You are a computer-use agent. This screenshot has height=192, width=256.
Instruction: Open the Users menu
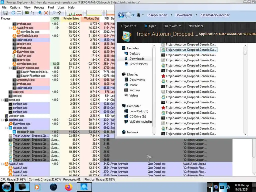(x=61, y=7)
